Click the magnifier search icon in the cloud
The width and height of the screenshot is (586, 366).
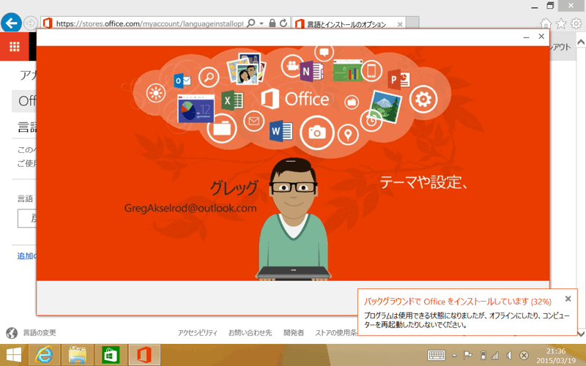(209, 77)
